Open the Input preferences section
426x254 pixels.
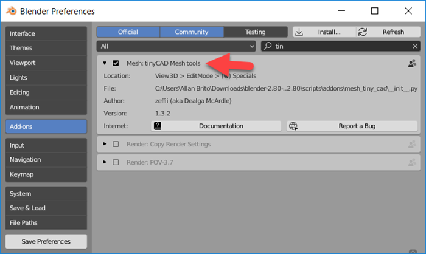click(x=46, y=145)
